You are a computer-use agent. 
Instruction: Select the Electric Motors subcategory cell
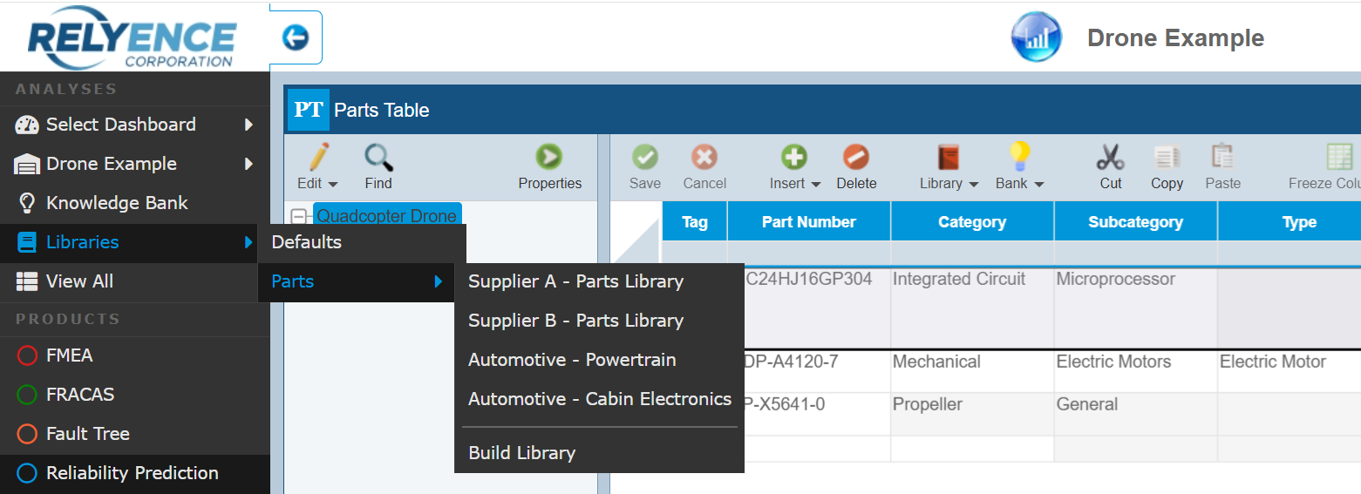tap(1135, 371)
